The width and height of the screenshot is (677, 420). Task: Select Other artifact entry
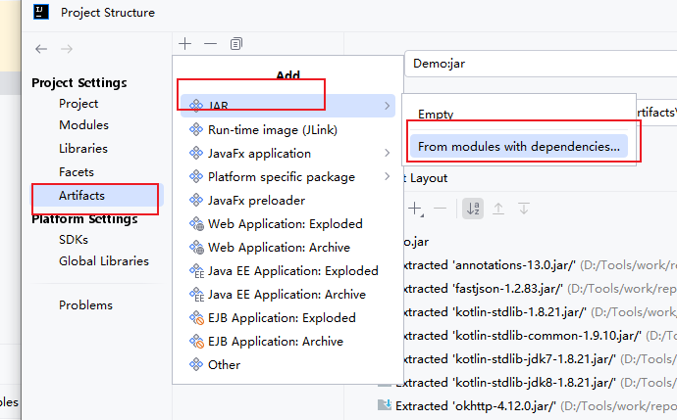[287, 365]
